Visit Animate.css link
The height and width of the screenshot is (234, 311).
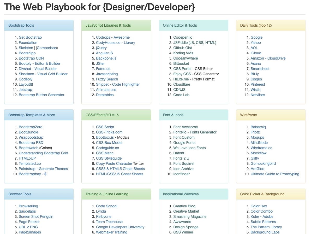(106, 90)
